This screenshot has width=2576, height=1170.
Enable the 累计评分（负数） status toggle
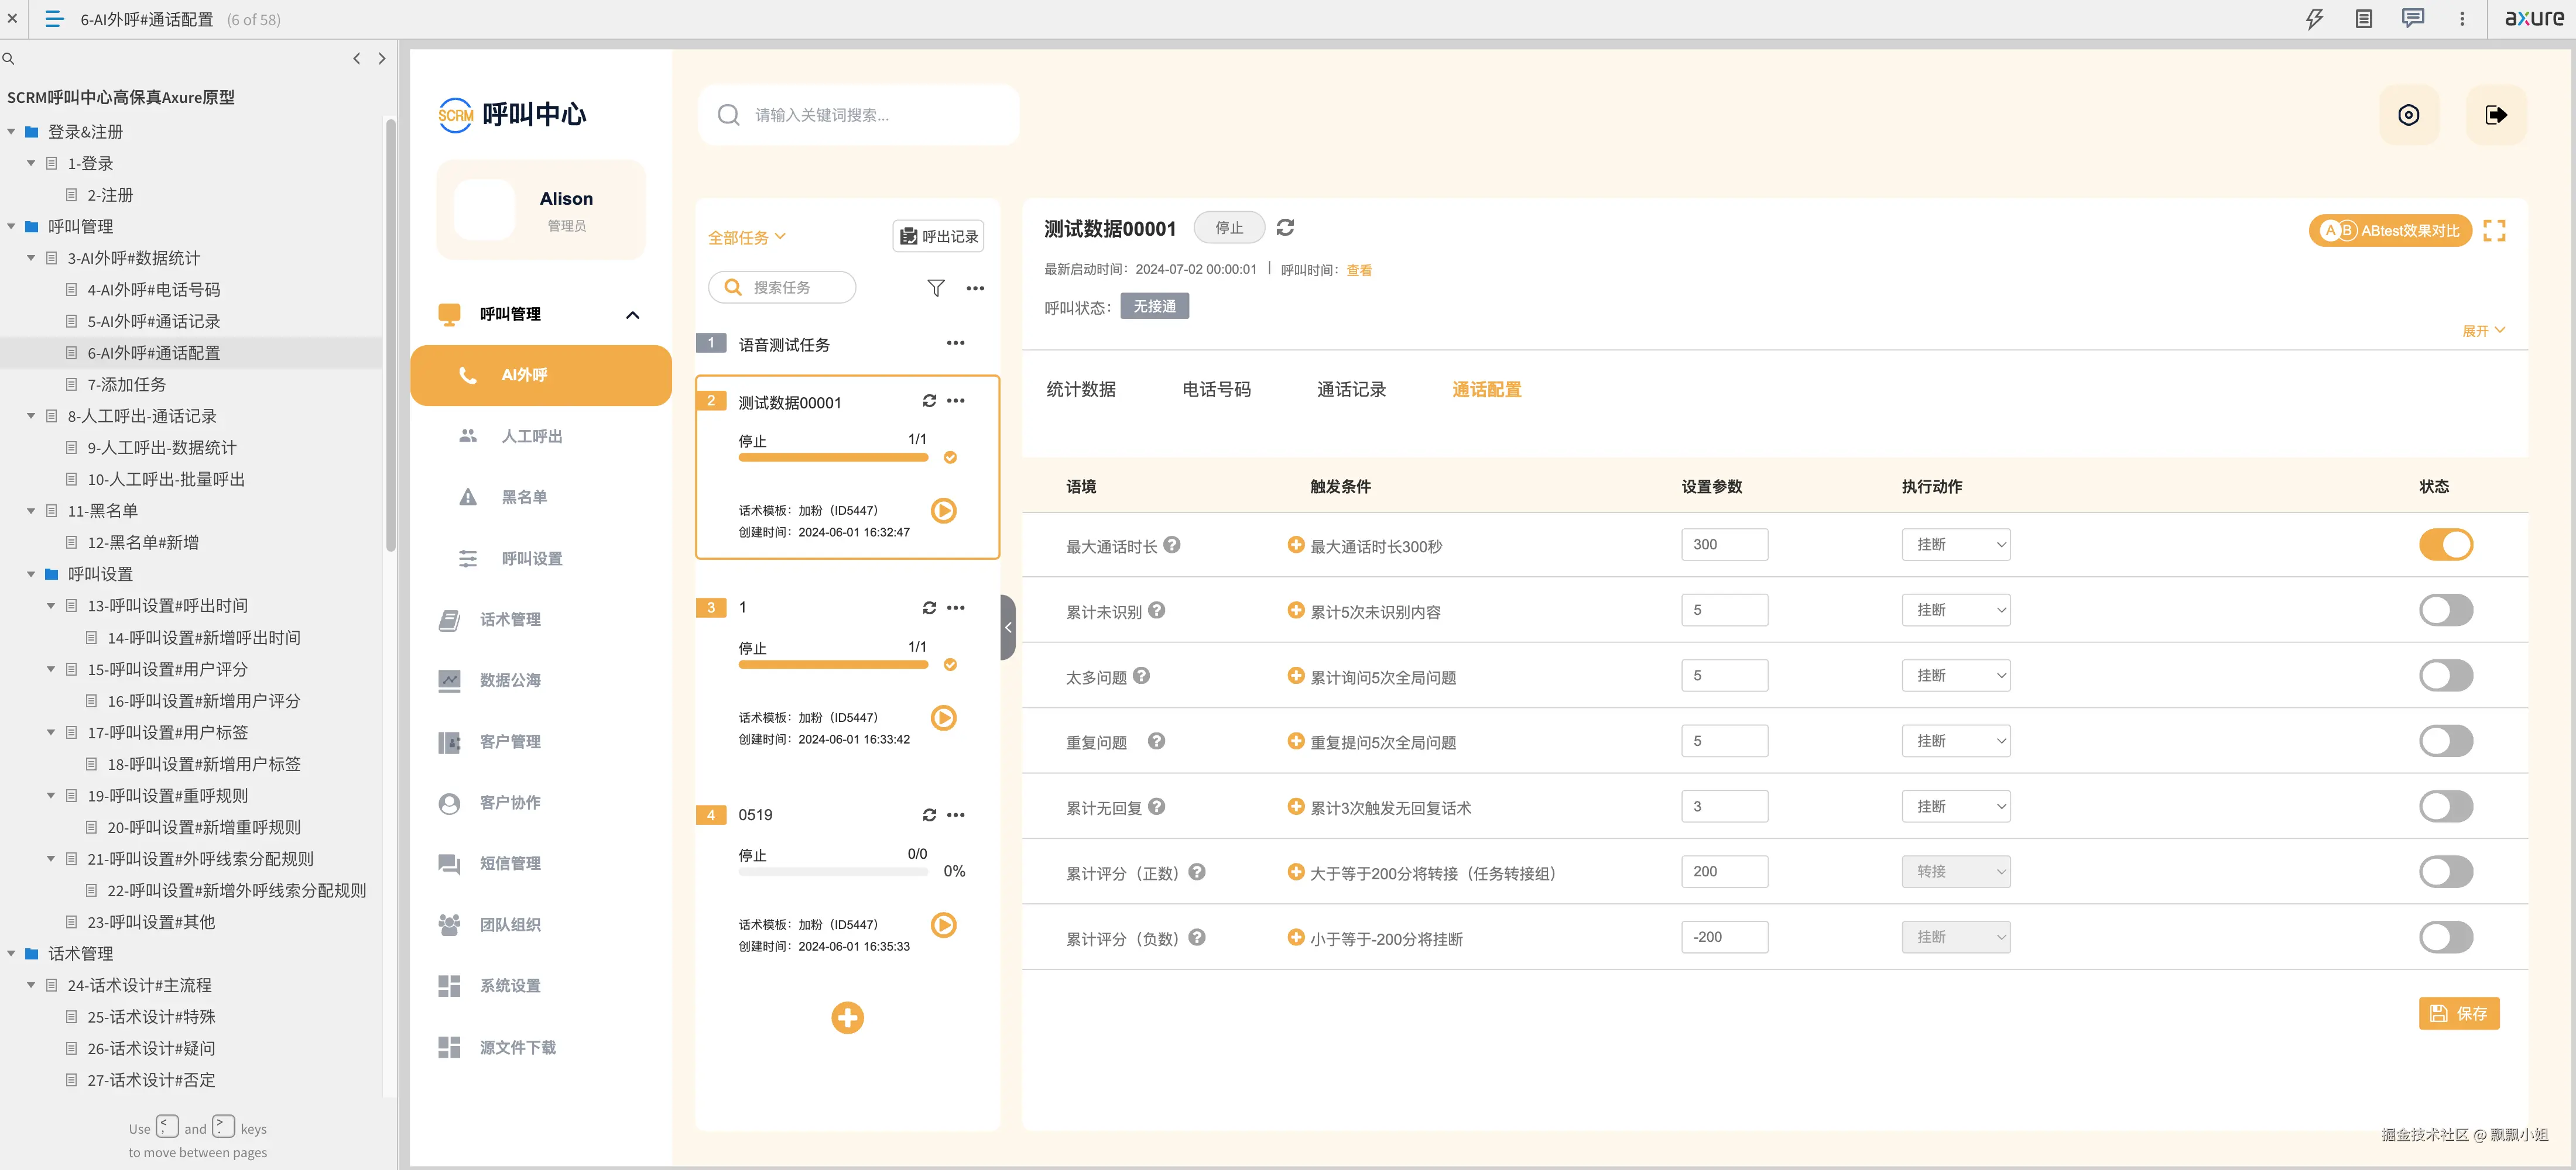point(2445,936)
